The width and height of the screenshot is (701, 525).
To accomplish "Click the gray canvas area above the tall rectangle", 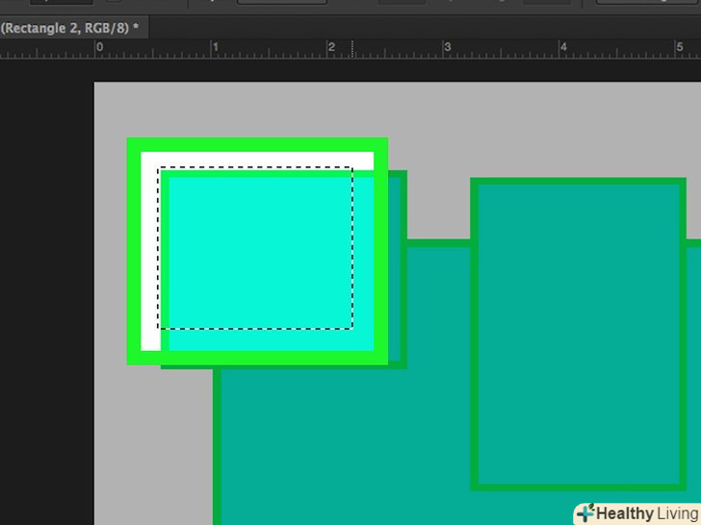I will 578,130.
